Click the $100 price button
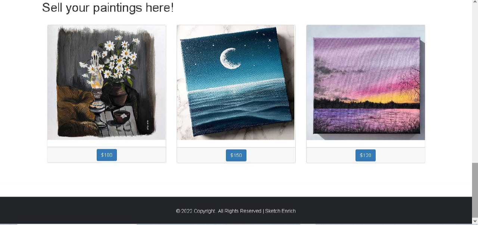478x225 pixels. 106,155
